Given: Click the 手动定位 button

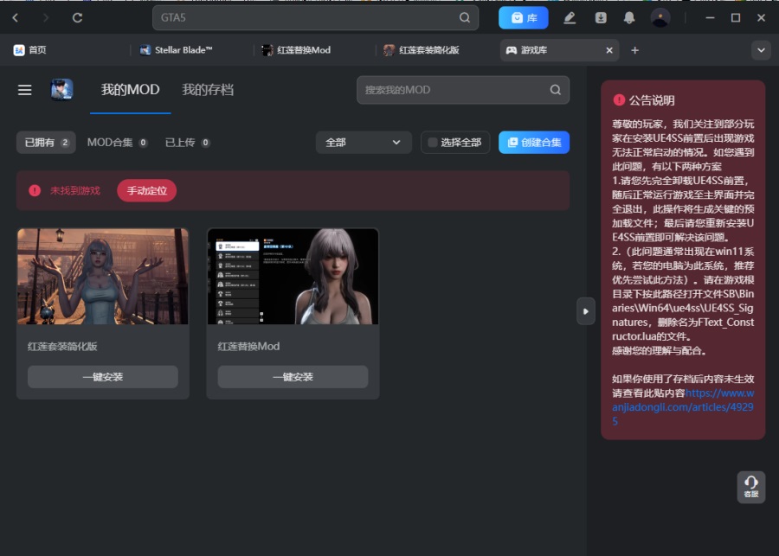Looking at the screenshot, I should pyautogui.click(x=146, y=190).
